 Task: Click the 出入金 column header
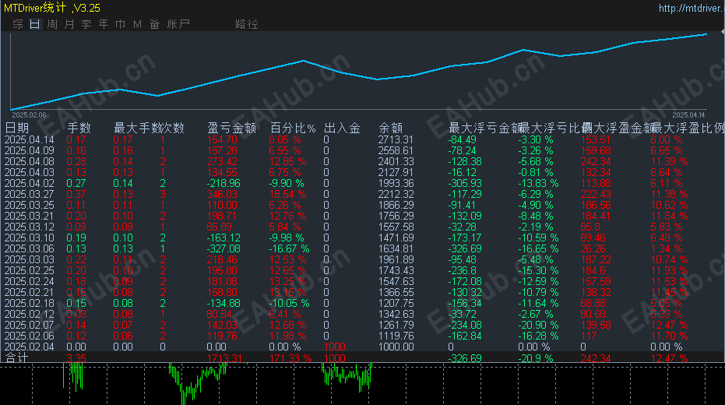pos(342,128)
